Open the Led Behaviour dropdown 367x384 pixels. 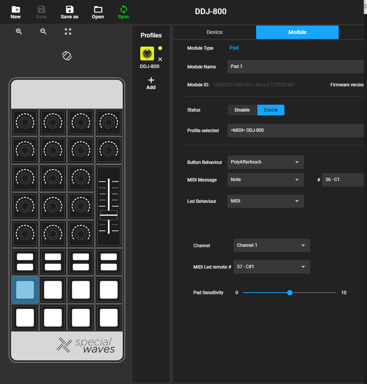[x=265, y=201]
